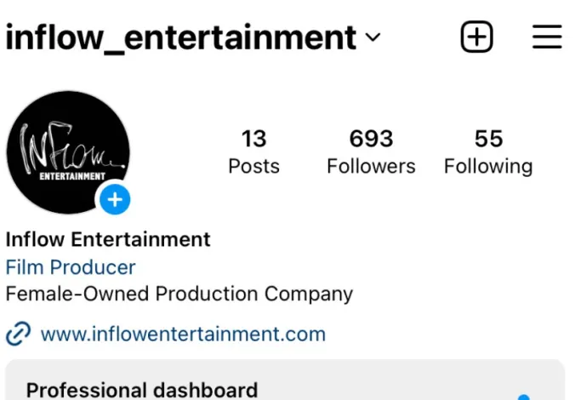Open the hamburger menu icon

(547, 37)
